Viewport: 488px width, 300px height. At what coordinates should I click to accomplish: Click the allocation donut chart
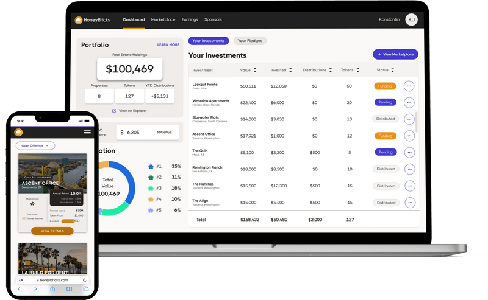(x=117, y=188)
